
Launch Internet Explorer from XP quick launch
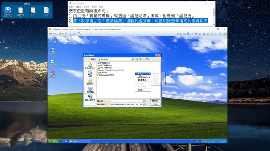(63, 141)
